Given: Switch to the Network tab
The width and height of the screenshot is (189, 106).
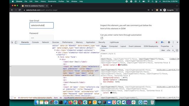Looking at the screenshot, I should click(45, 42).
